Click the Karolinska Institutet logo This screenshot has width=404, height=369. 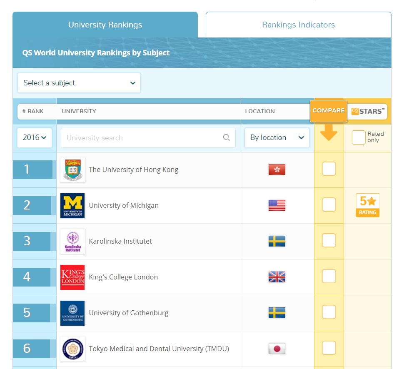coord(72,242)
